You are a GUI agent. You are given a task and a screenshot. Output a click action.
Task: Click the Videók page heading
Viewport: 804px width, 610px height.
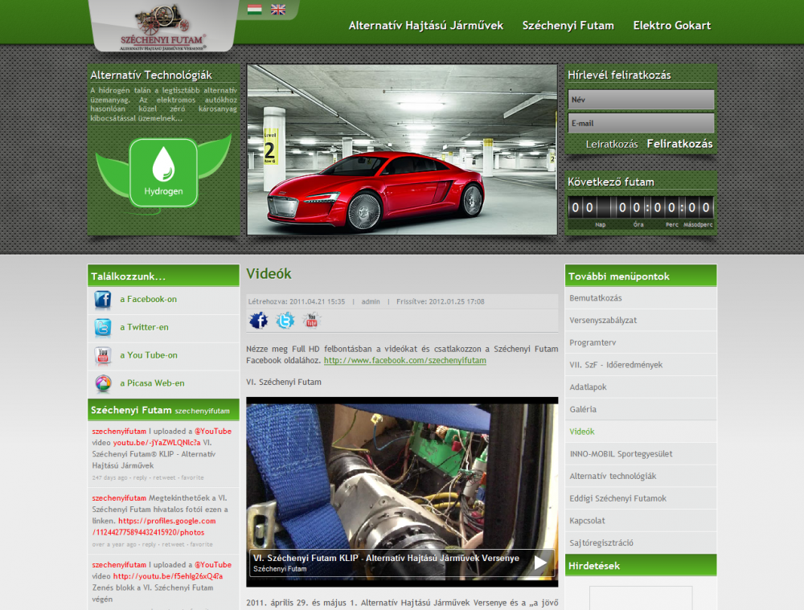pyautogui.click(x=269, y=274)
